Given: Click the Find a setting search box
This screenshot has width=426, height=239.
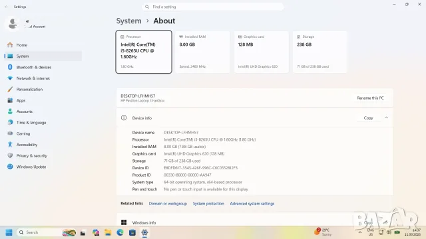Looking at the screenshot, I should tap(213, 7).
